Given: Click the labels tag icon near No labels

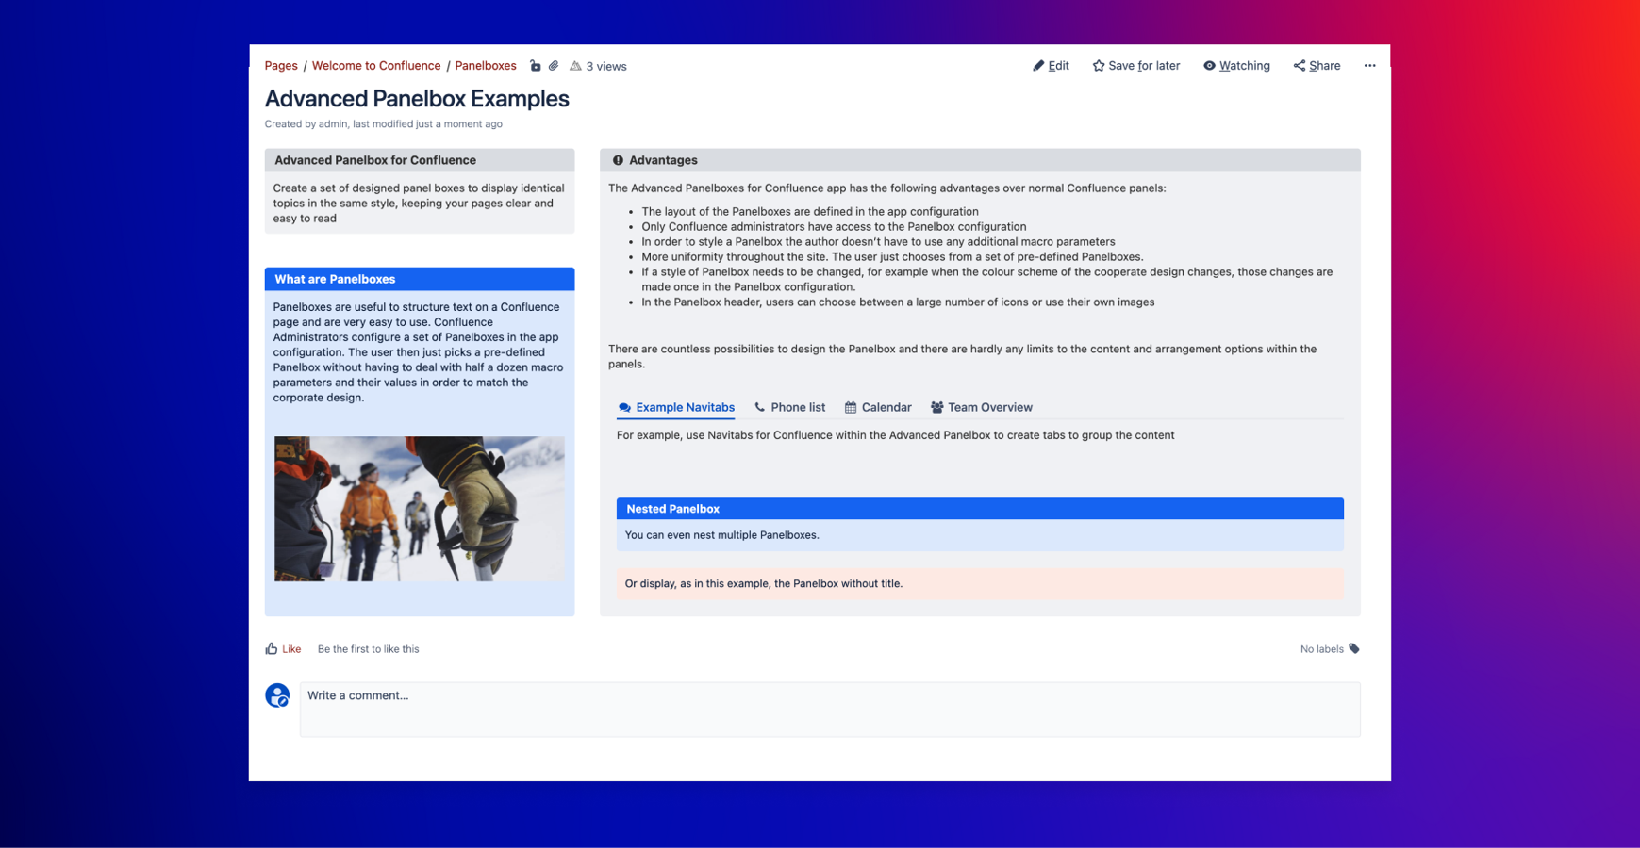Looking at the screenshot, I should [x=1354, y=648].
